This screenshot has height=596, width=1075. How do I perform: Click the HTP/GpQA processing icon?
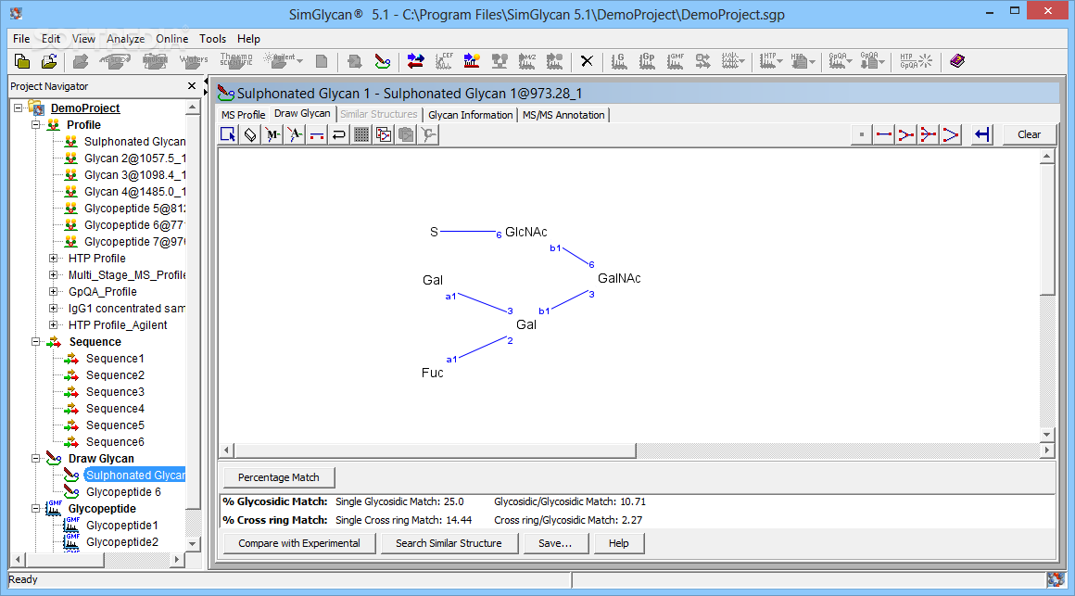pyautogui.click(x=916, y=62)
